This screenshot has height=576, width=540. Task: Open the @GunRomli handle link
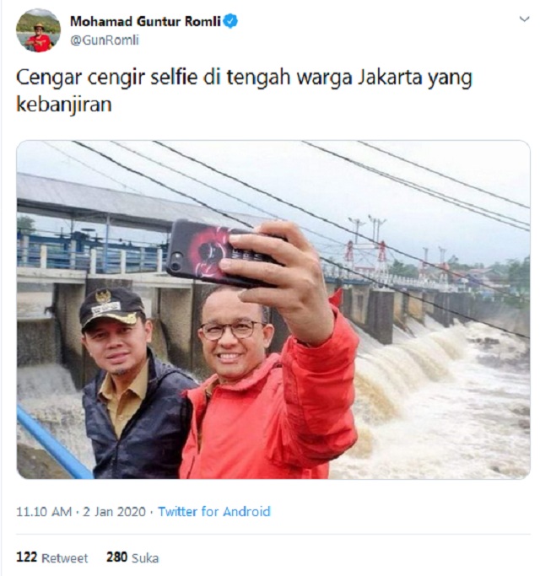tap(105, 40)
